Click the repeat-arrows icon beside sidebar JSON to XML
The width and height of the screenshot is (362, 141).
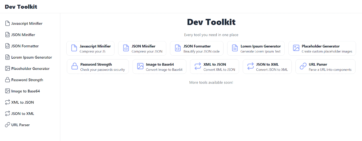[8, 114]
